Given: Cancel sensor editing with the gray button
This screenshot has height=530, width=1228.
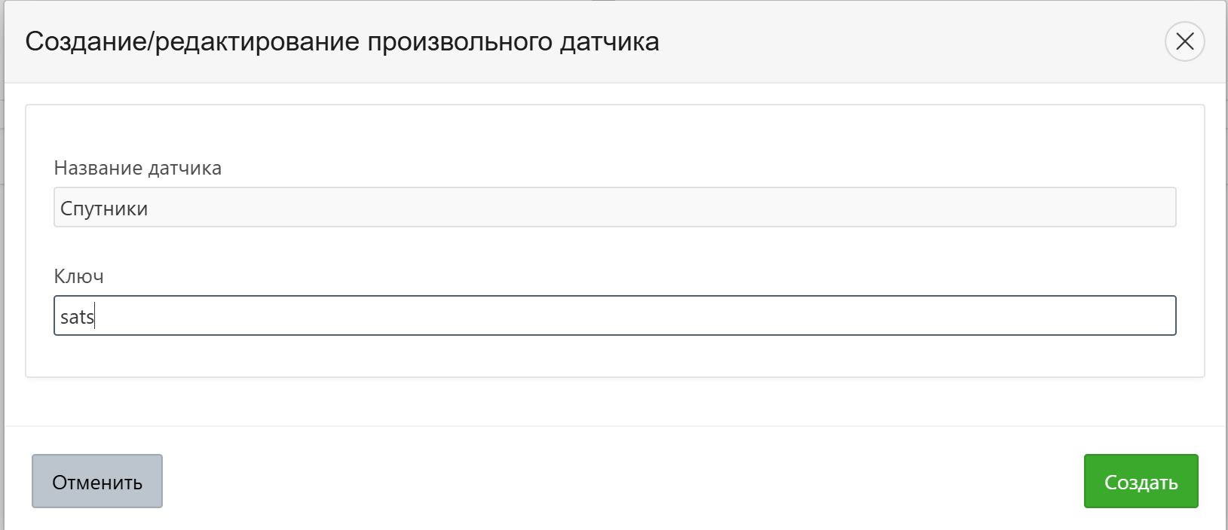Looking at the screenshot, I should (x=97, y=481).
